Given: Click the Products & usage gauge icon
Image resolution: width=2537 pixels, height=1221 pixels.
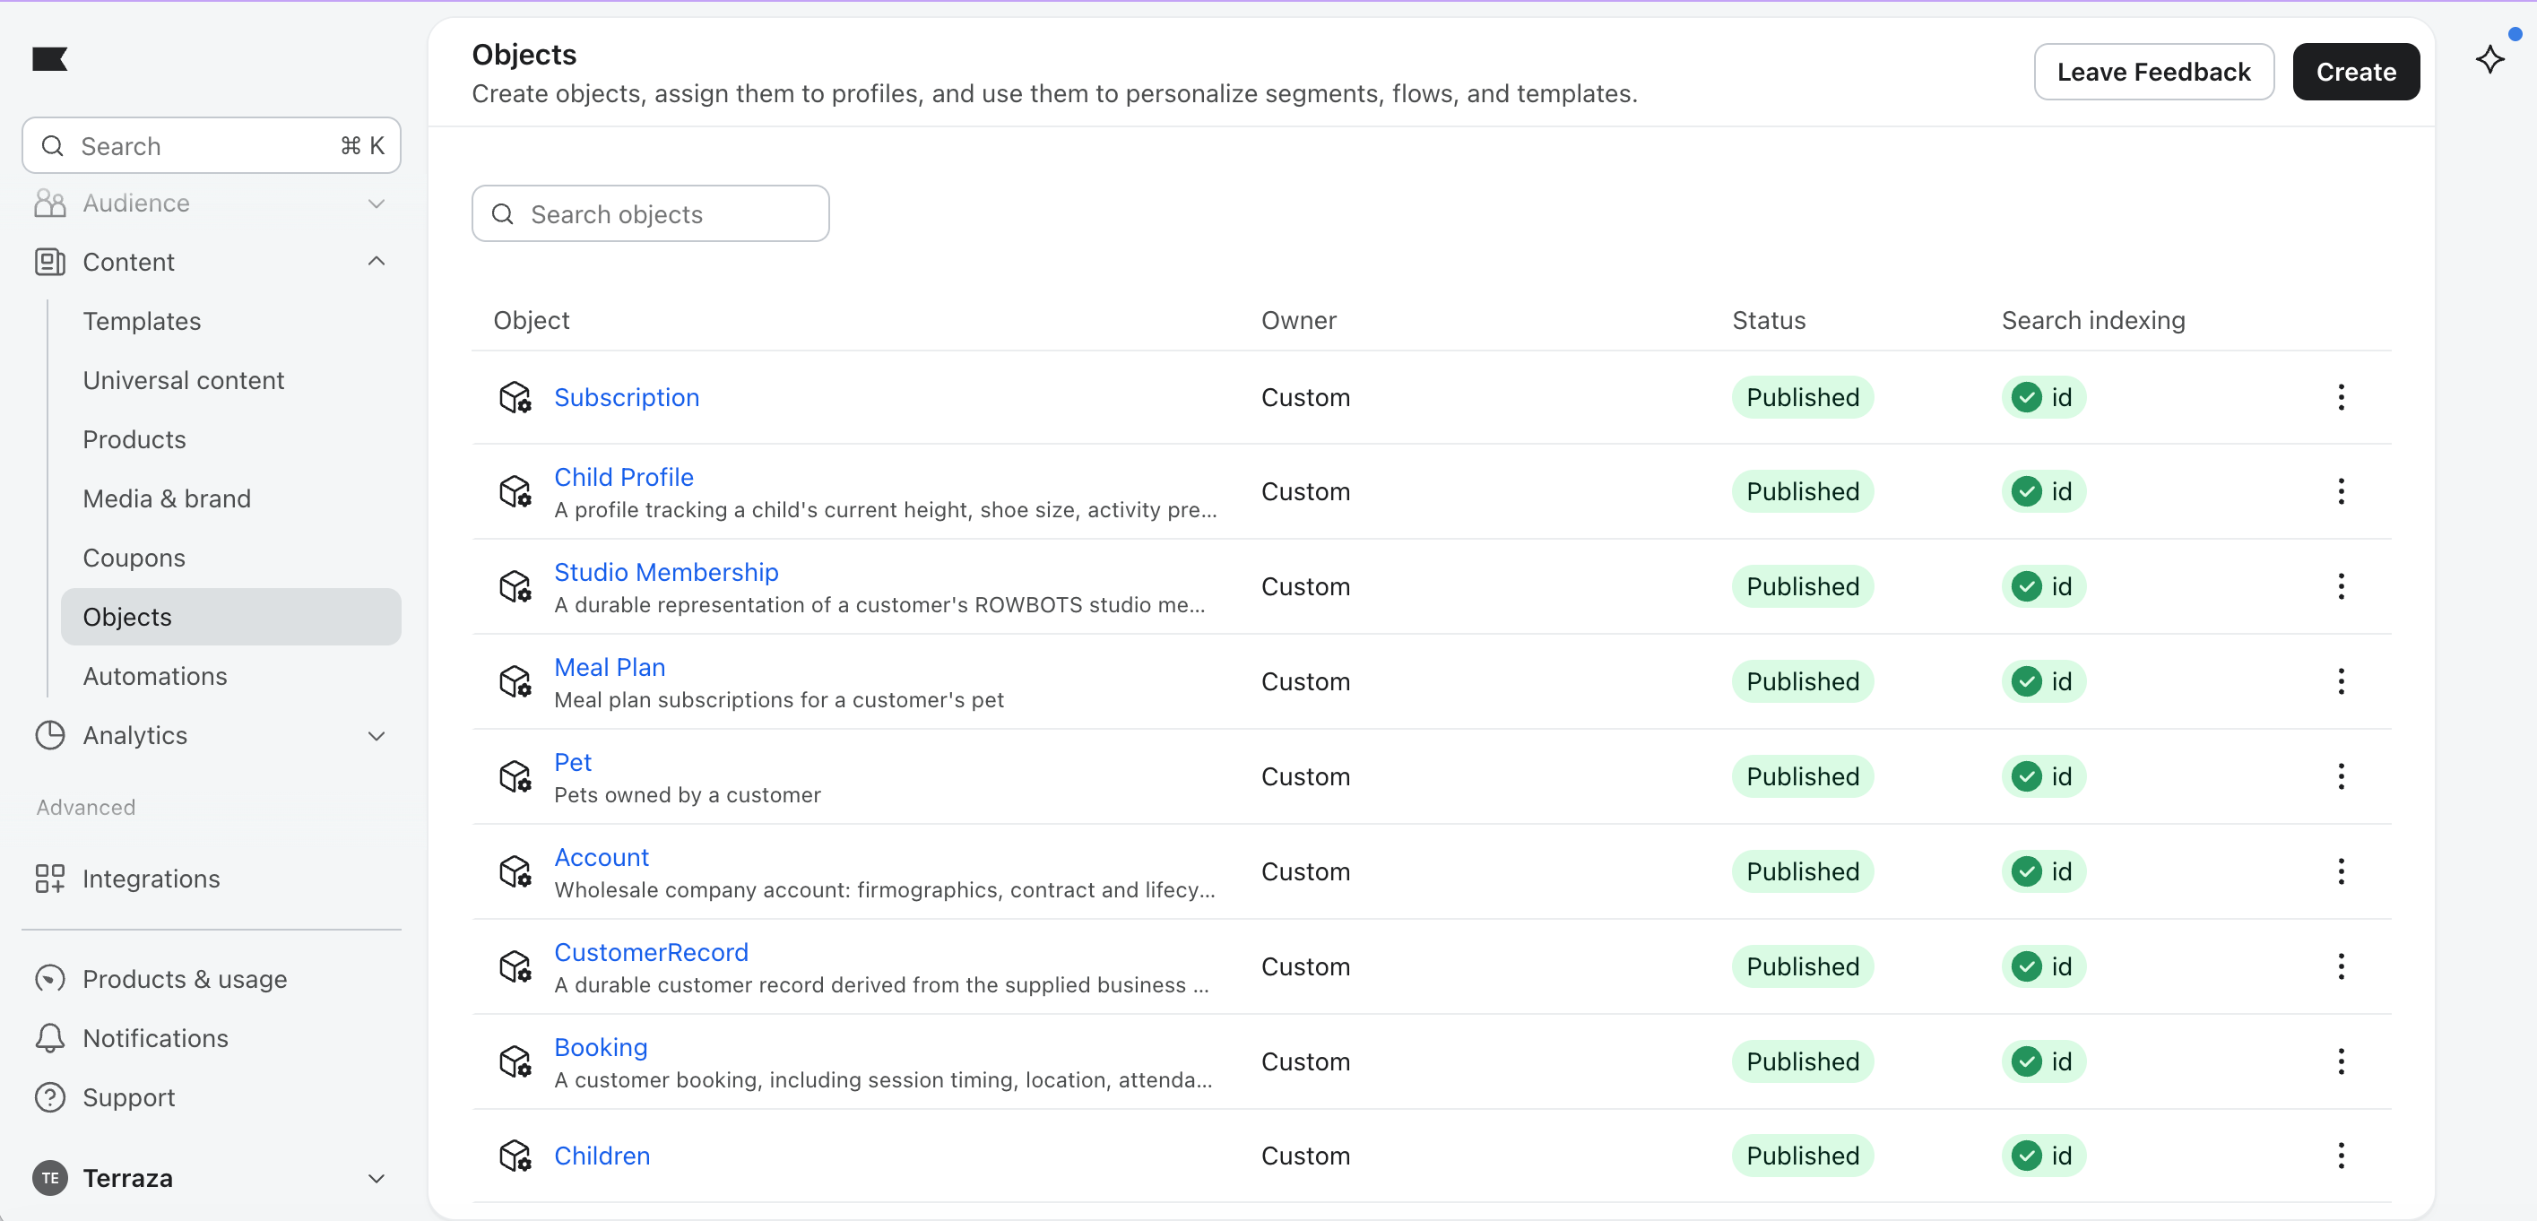Looking at the screenshot, I should tap(49, 979).
